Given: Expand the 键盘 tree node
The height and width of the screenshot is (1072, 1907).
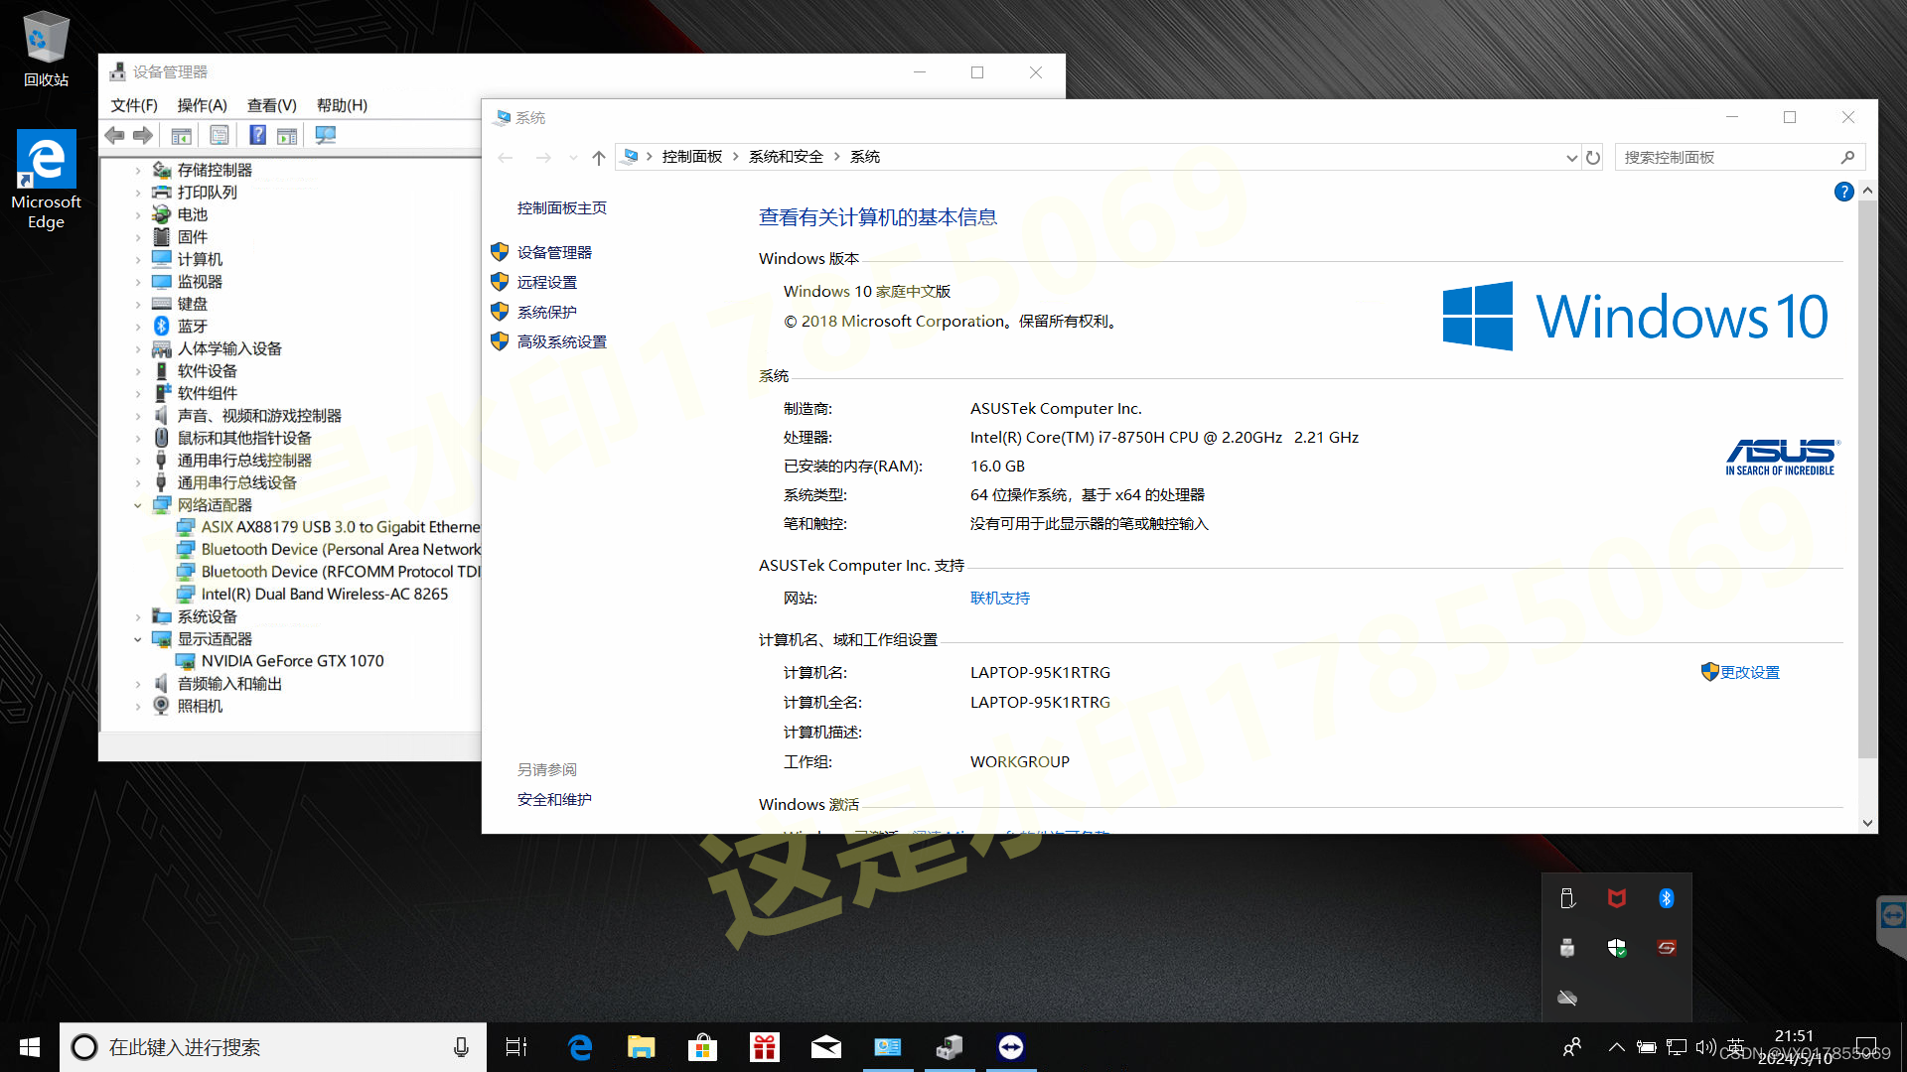Looking at the screenshot, I should pyautogui.click(x=138, y=305).
